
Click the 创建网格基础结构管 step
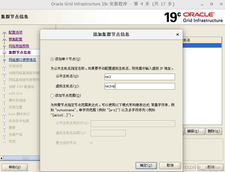pyautogui.click(x=24, y=73)
